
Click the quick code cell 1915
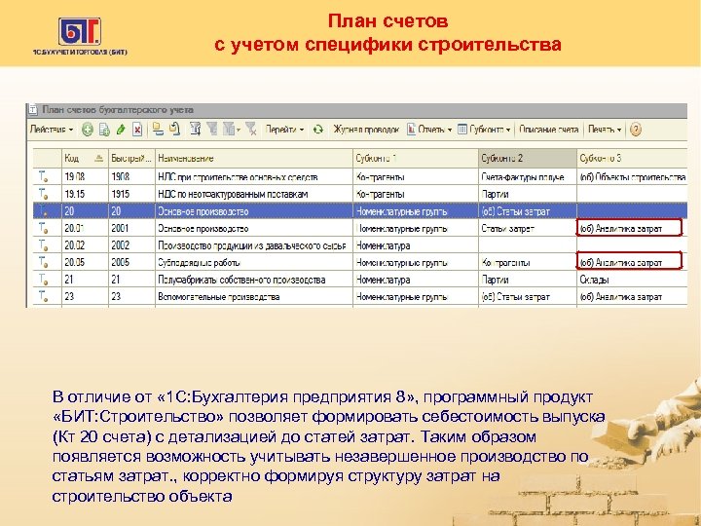click(x=131, y=194)
